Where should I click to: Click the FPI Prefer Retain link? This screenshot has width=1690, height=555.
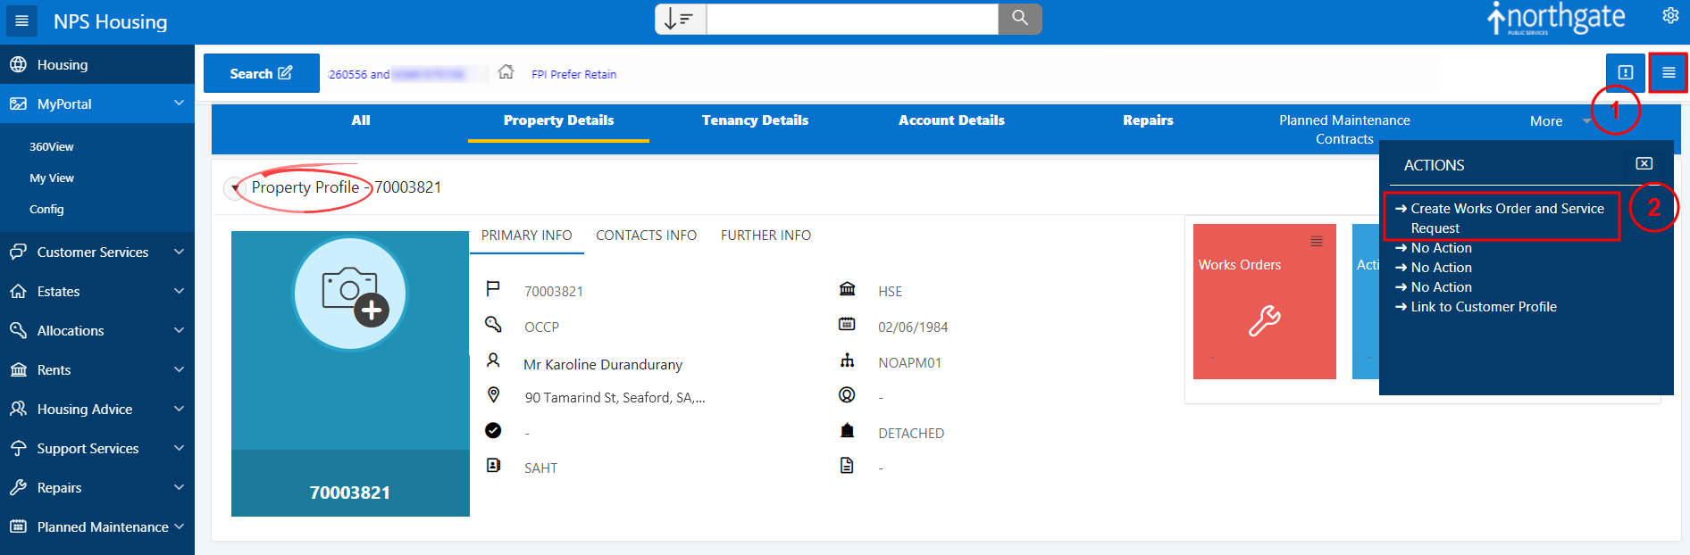click(574, 74)
